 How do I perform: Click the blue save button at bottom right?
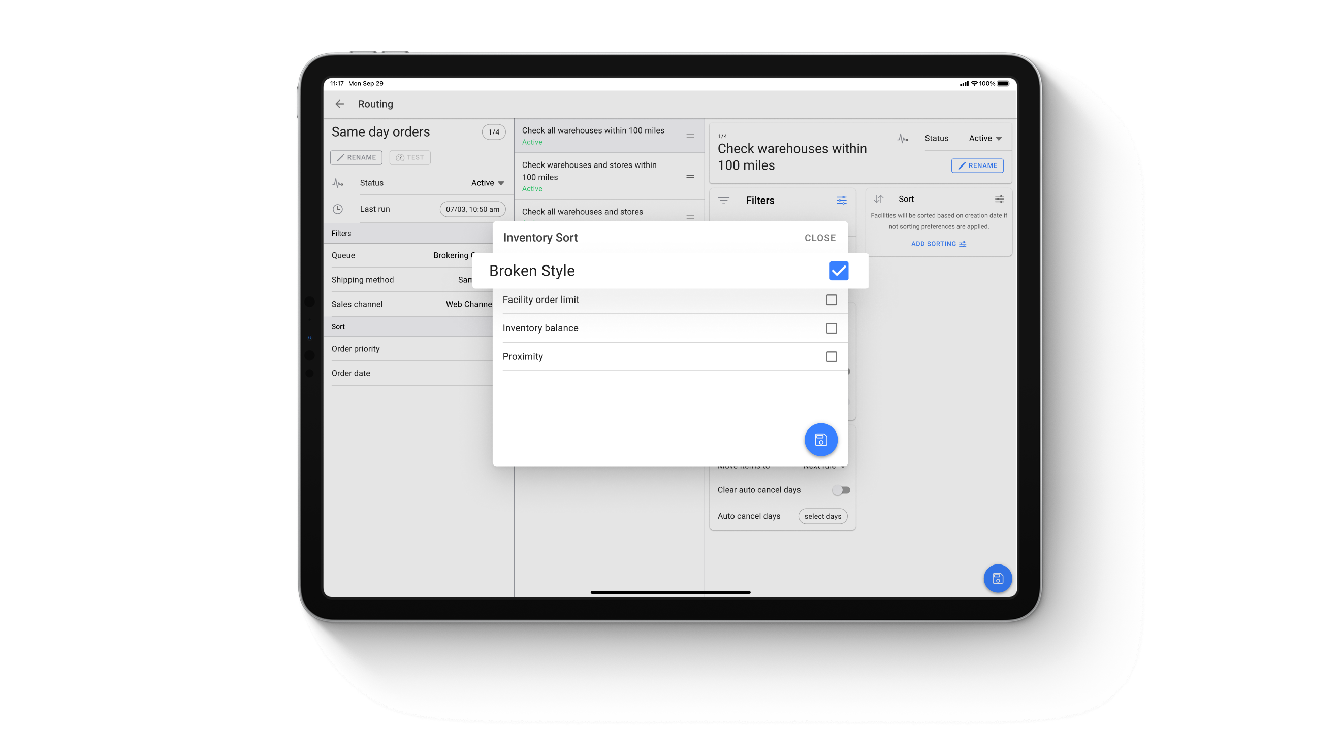point(998,578)
